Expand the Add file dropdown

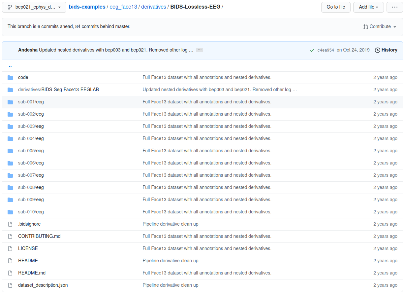(x=368, y=7)
